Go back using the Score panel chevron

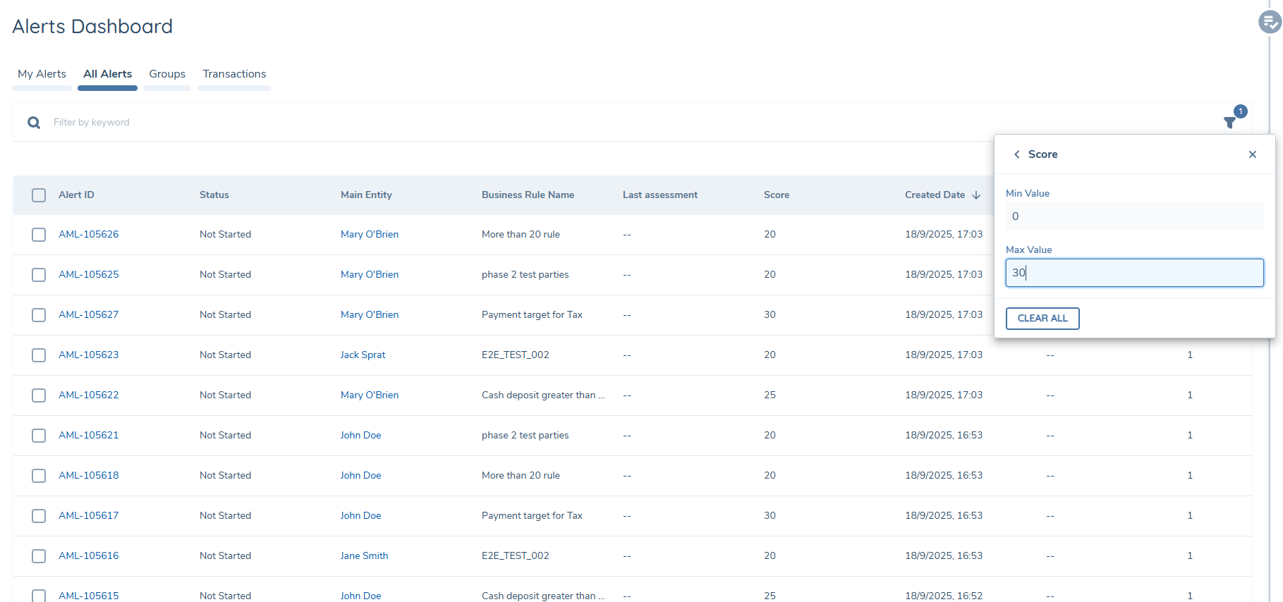click(x=1016, y=154)
